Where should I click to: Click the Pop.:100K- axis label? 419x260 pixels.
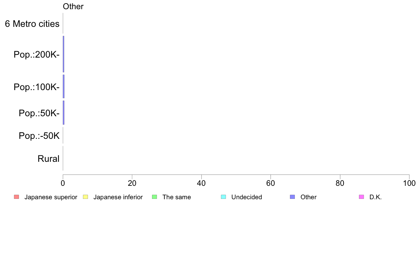pos(37,87)
